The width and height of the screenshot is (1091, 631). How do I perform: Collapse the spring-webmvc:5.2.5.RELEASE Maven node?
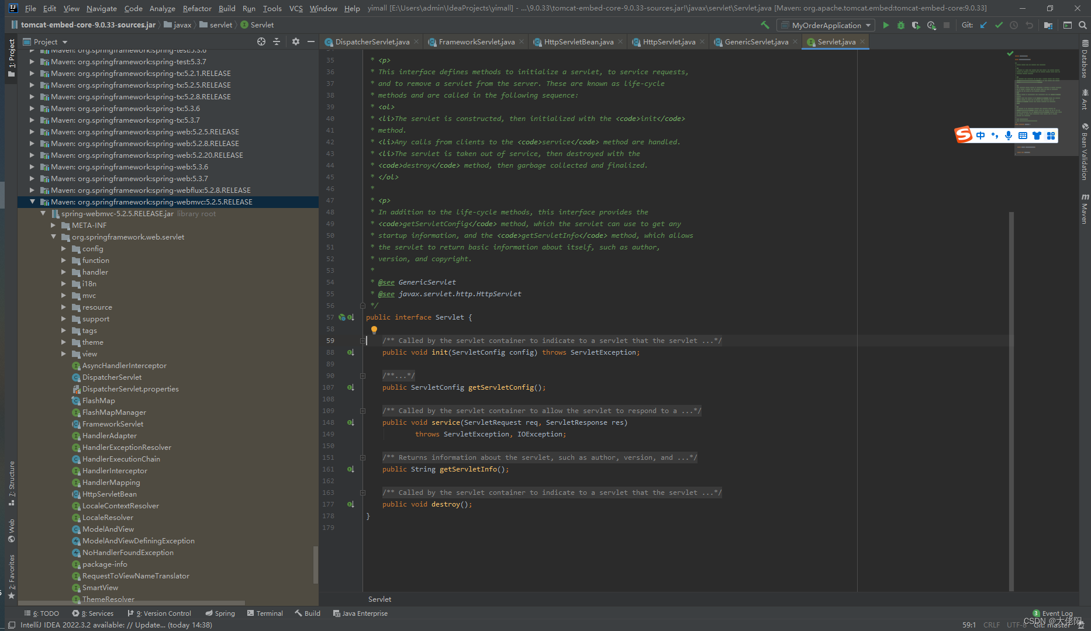[x=33, y=202]
